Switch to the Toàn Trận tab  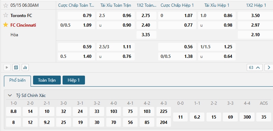click(x=47, y=80)
